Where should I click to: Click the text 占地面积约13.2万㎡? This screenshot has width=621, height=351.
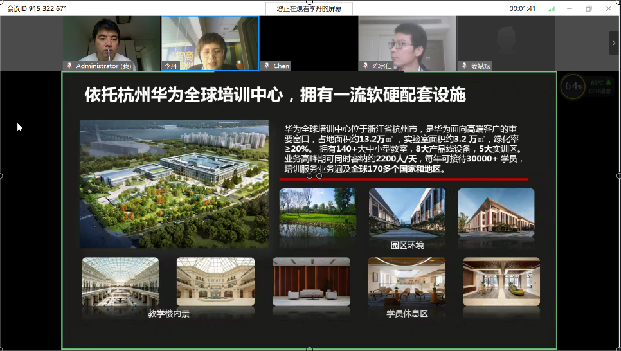tap(355, 139)
